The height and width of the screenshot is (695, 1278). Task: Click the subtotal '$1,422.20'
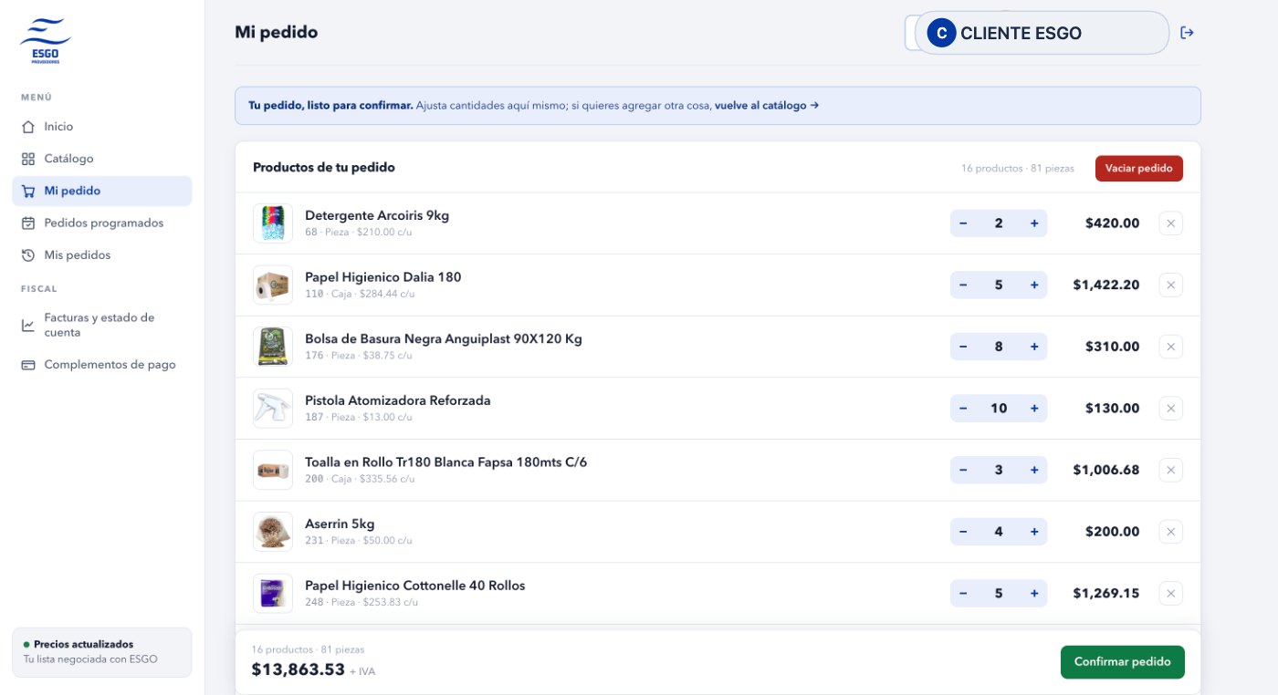pos(1106,285)
